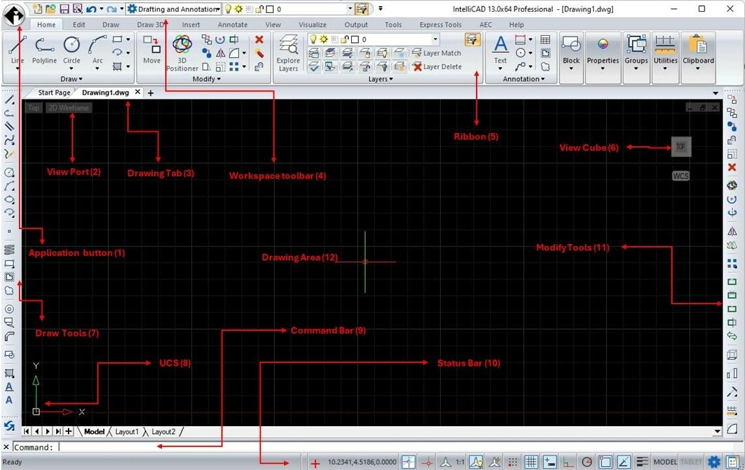
Task: Toggle snap dots setting in status bar
Action: click(513, 462)
